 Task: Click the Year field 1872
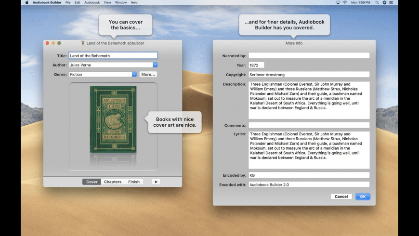tap(257, 65)
